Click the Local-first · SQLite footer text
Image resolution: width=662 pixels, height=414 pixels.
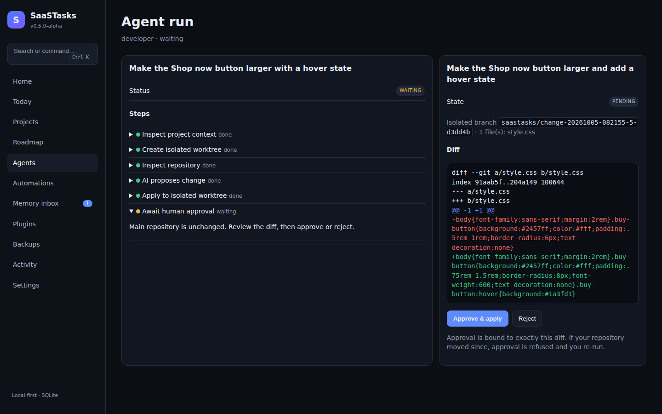coord(35,395)
